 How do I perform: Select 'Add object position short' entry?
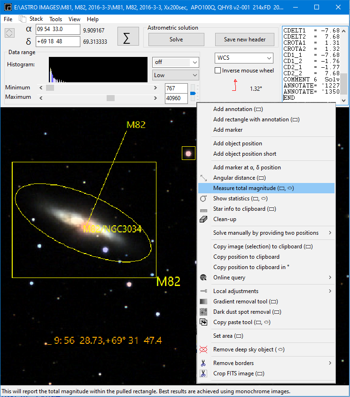(266, 154)
